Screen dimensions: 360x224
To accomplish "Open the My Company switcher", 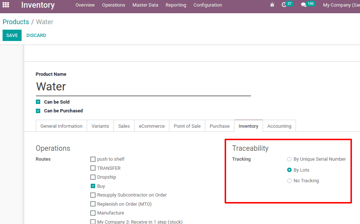I will pos(341,5).
